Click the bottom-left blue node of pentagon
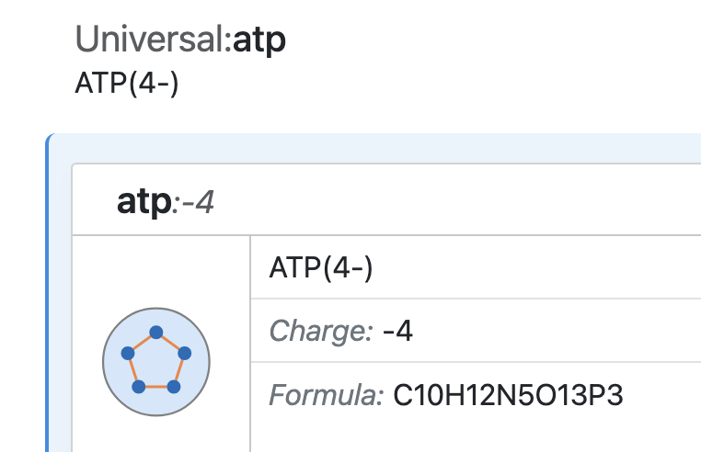This screenshot has width=701, height=452. [x=139, y=387]
